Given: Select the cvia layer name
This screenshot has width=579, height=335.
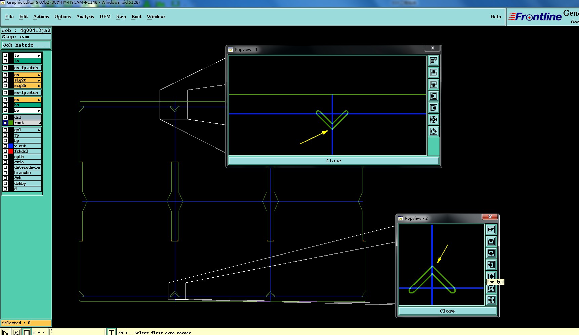Looking at the screenshot, I should [x=27, y=162].
